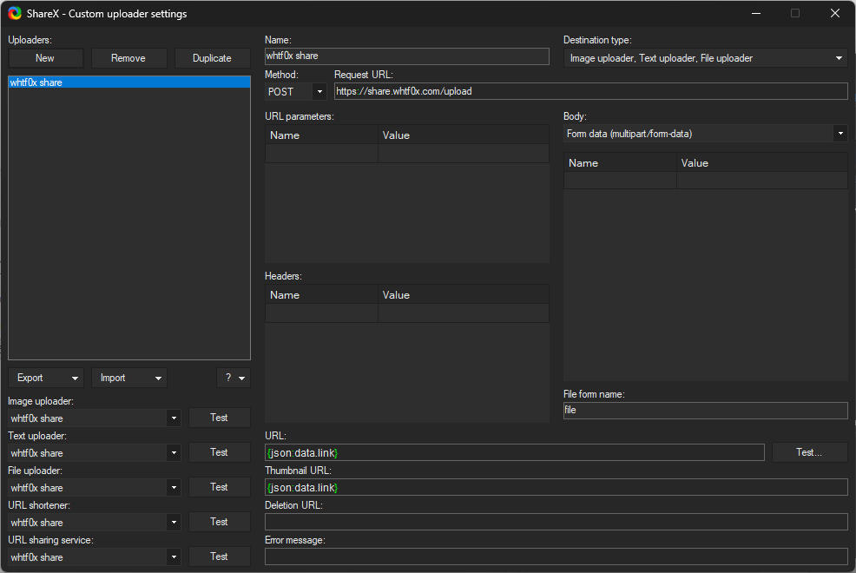Click the File form name field

coord(705,411)
